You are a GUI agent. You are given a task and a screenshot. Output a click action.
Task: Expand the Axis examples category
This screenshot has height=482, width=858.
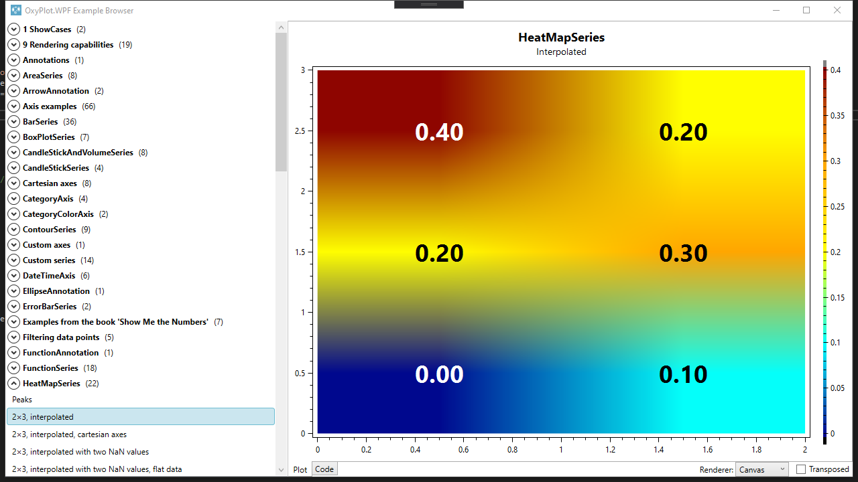tap(13, 106)
